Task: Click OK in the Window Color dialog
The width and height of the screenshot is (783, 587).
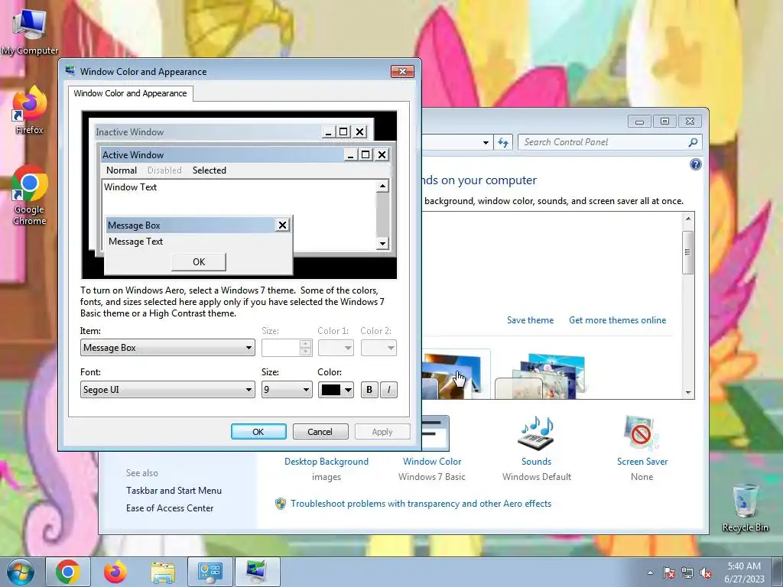Action: 258,432
